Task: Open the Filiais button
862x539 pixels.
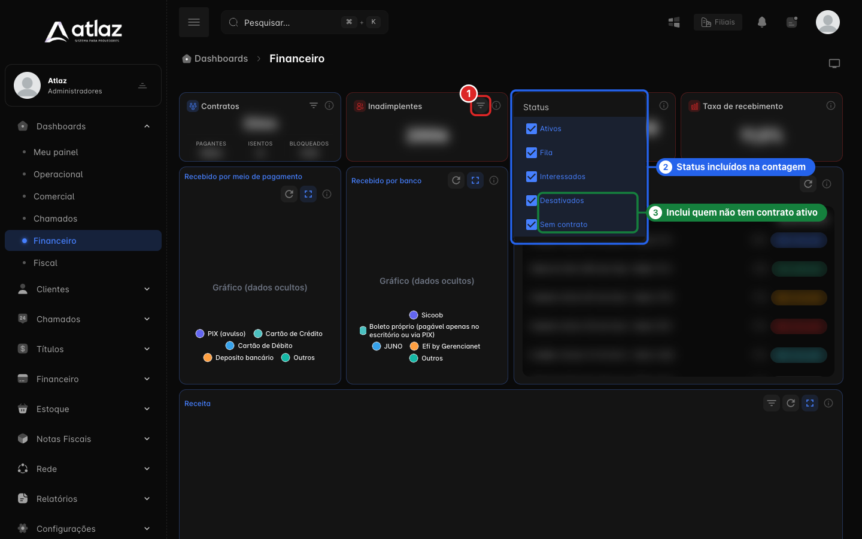Action: (x=718, y=22)
